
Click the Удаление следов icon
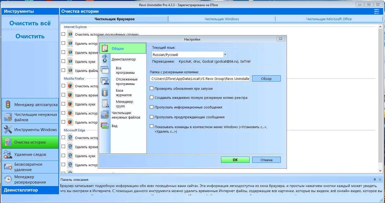(x=8, y=155)
